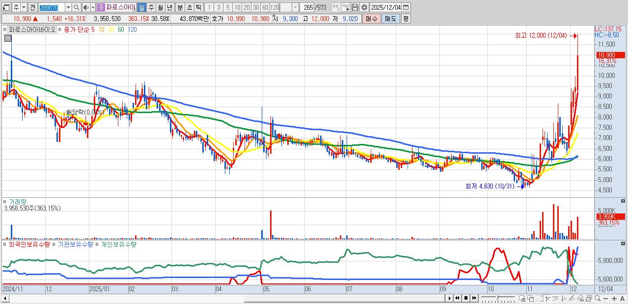The width and height of the screenshot is (628, 304).
Task: Click the holdings indicator panel corner button
Action: (624, 243)
